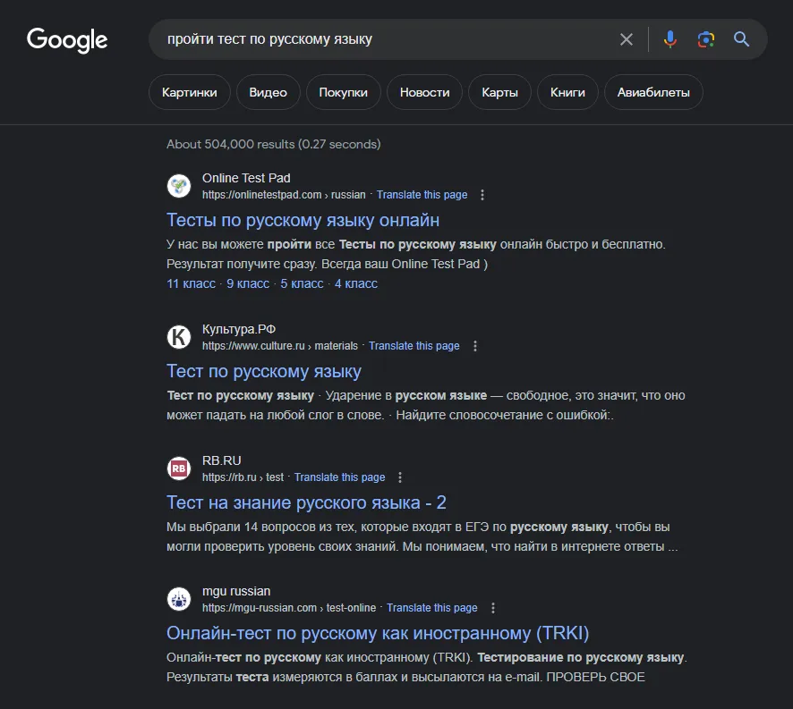Open 'Онлайн-тест по русскому как иностранному (TRKI)'
Screen dimensions: 793x709
(378, 633)
